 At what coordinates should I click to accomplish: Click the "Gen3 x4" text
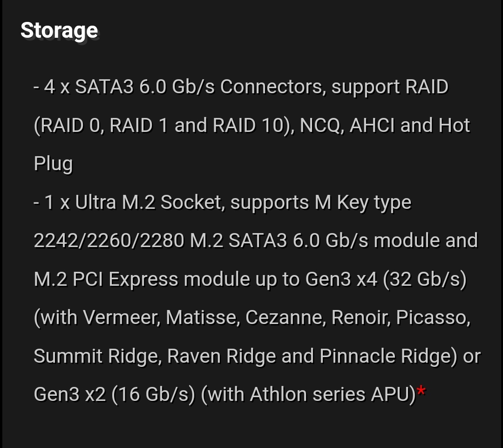[x=341, y=279]
